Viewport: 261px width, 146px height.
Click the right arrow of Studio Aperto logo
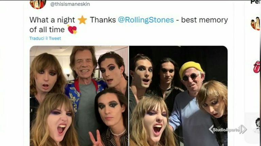pyautogui.click(x=243, y=129)
